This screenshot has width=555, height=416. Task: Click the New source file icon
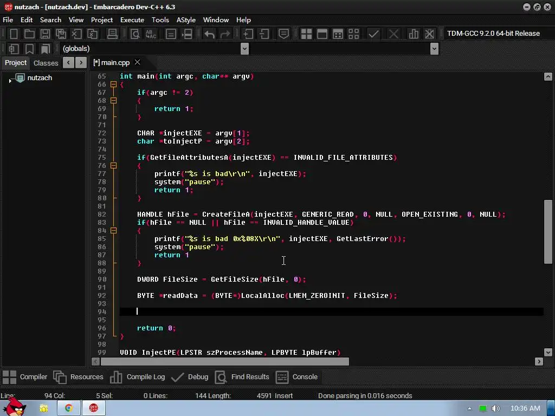(14, 34)
